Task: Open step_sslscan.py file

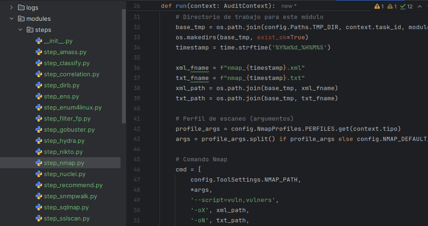Action: 67,218
